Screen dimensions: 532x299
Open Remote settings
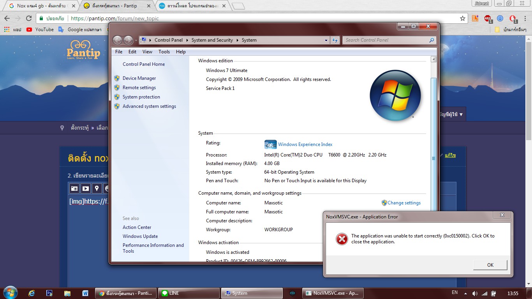pos(139,88)
